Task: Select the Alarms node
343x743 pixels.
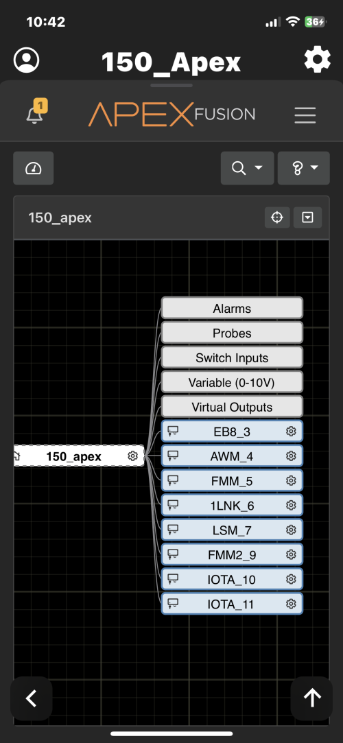Action: pyautogui.click(x=232, y=309)
